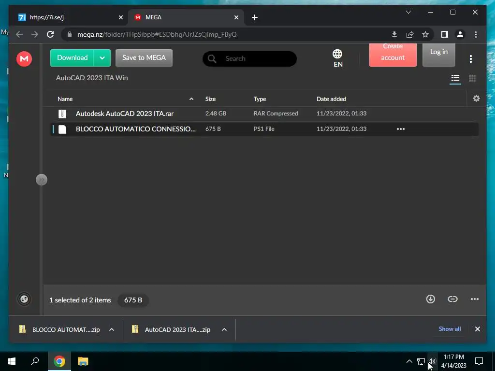The width and height of the screenshot is (495, 371).
Task: Click Show all downloads link
Action: pyautogui.click(x=450, y=329)
